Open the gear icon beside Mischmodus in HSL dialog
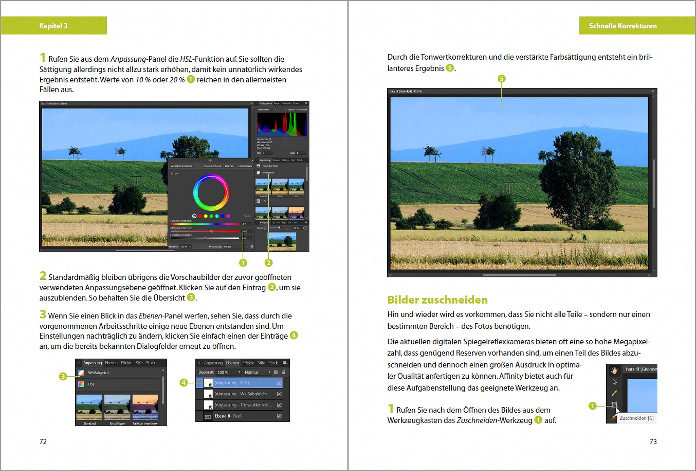The height and width of the screenshot is (471, 696). click(x=252, y=246)
